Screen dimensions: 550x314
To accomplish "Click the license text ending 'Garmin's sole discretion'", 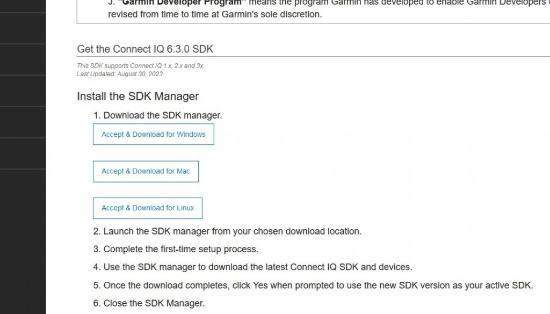I will pos(215,14).
